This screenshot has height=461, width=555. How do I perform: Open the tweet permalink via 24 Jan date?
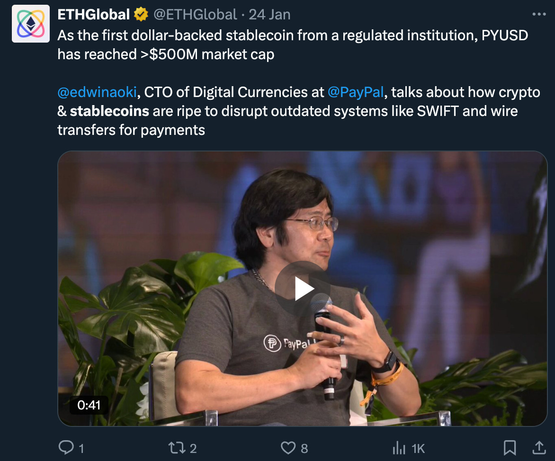(x=269, y=15)
